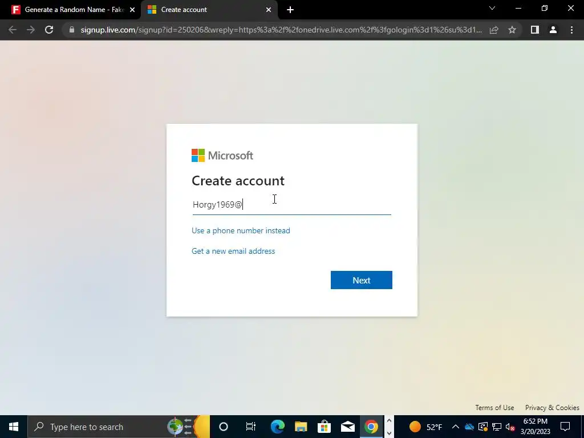Viewport: 584px width, 438px height.
Task: View site information lock icon
Action: (72, 30)
